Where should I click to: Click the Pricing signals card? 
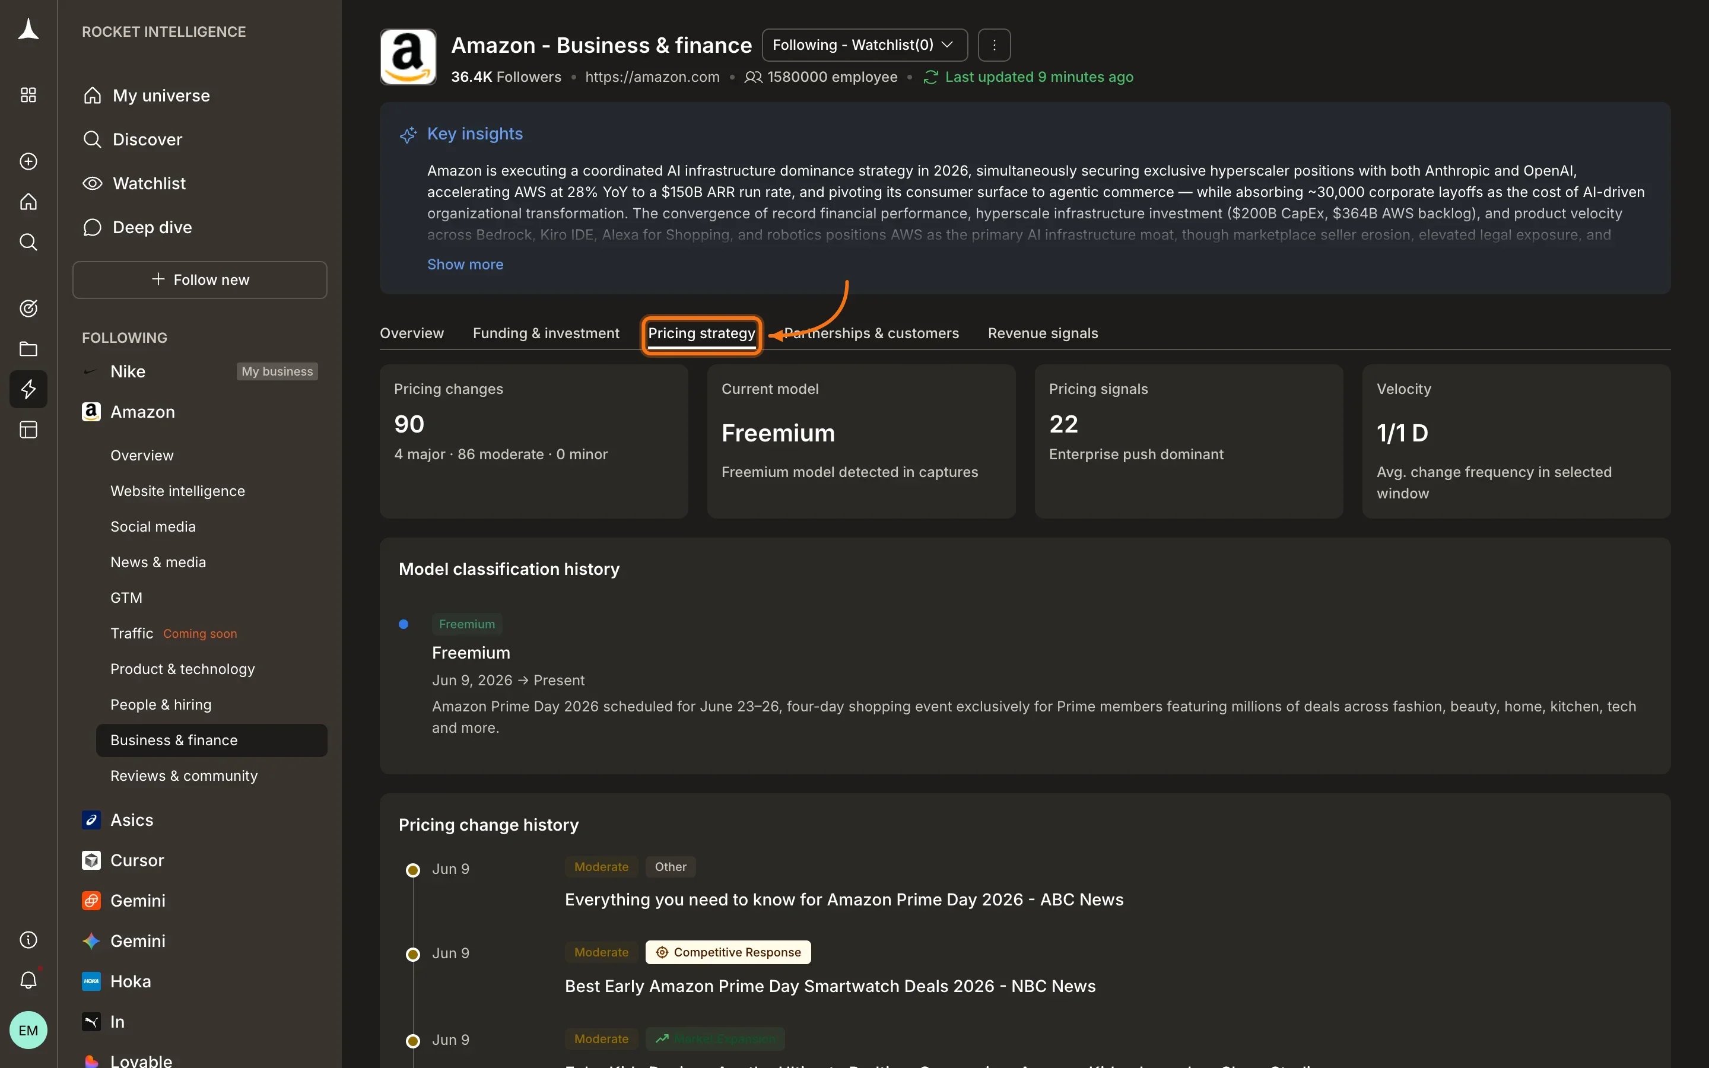1189,441
